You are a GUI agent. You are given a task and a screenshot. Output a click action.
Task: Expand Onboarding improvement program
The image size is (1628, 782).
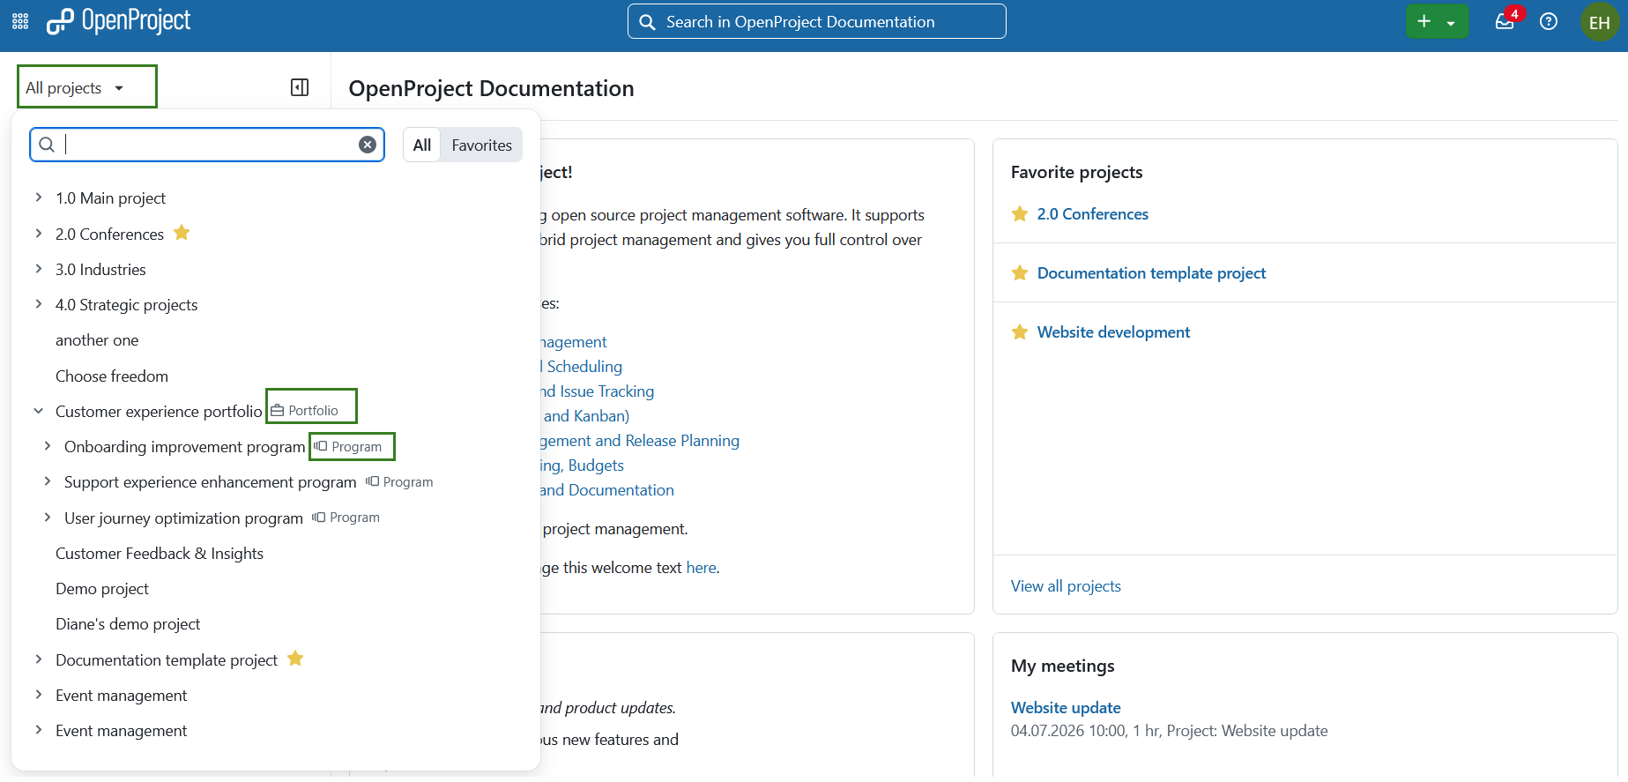click(47, 446)
